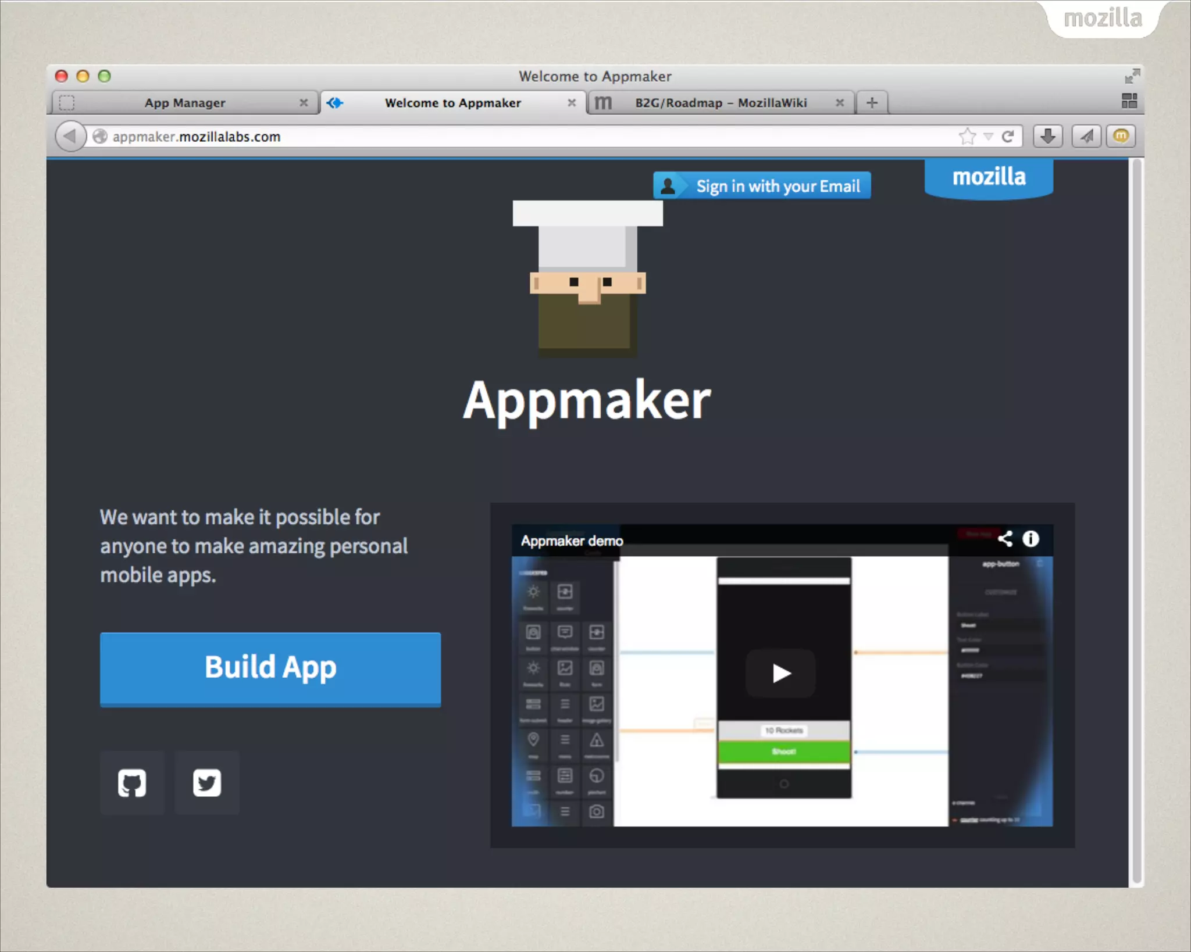Open the Twitter icon link

tap(206, 783)
